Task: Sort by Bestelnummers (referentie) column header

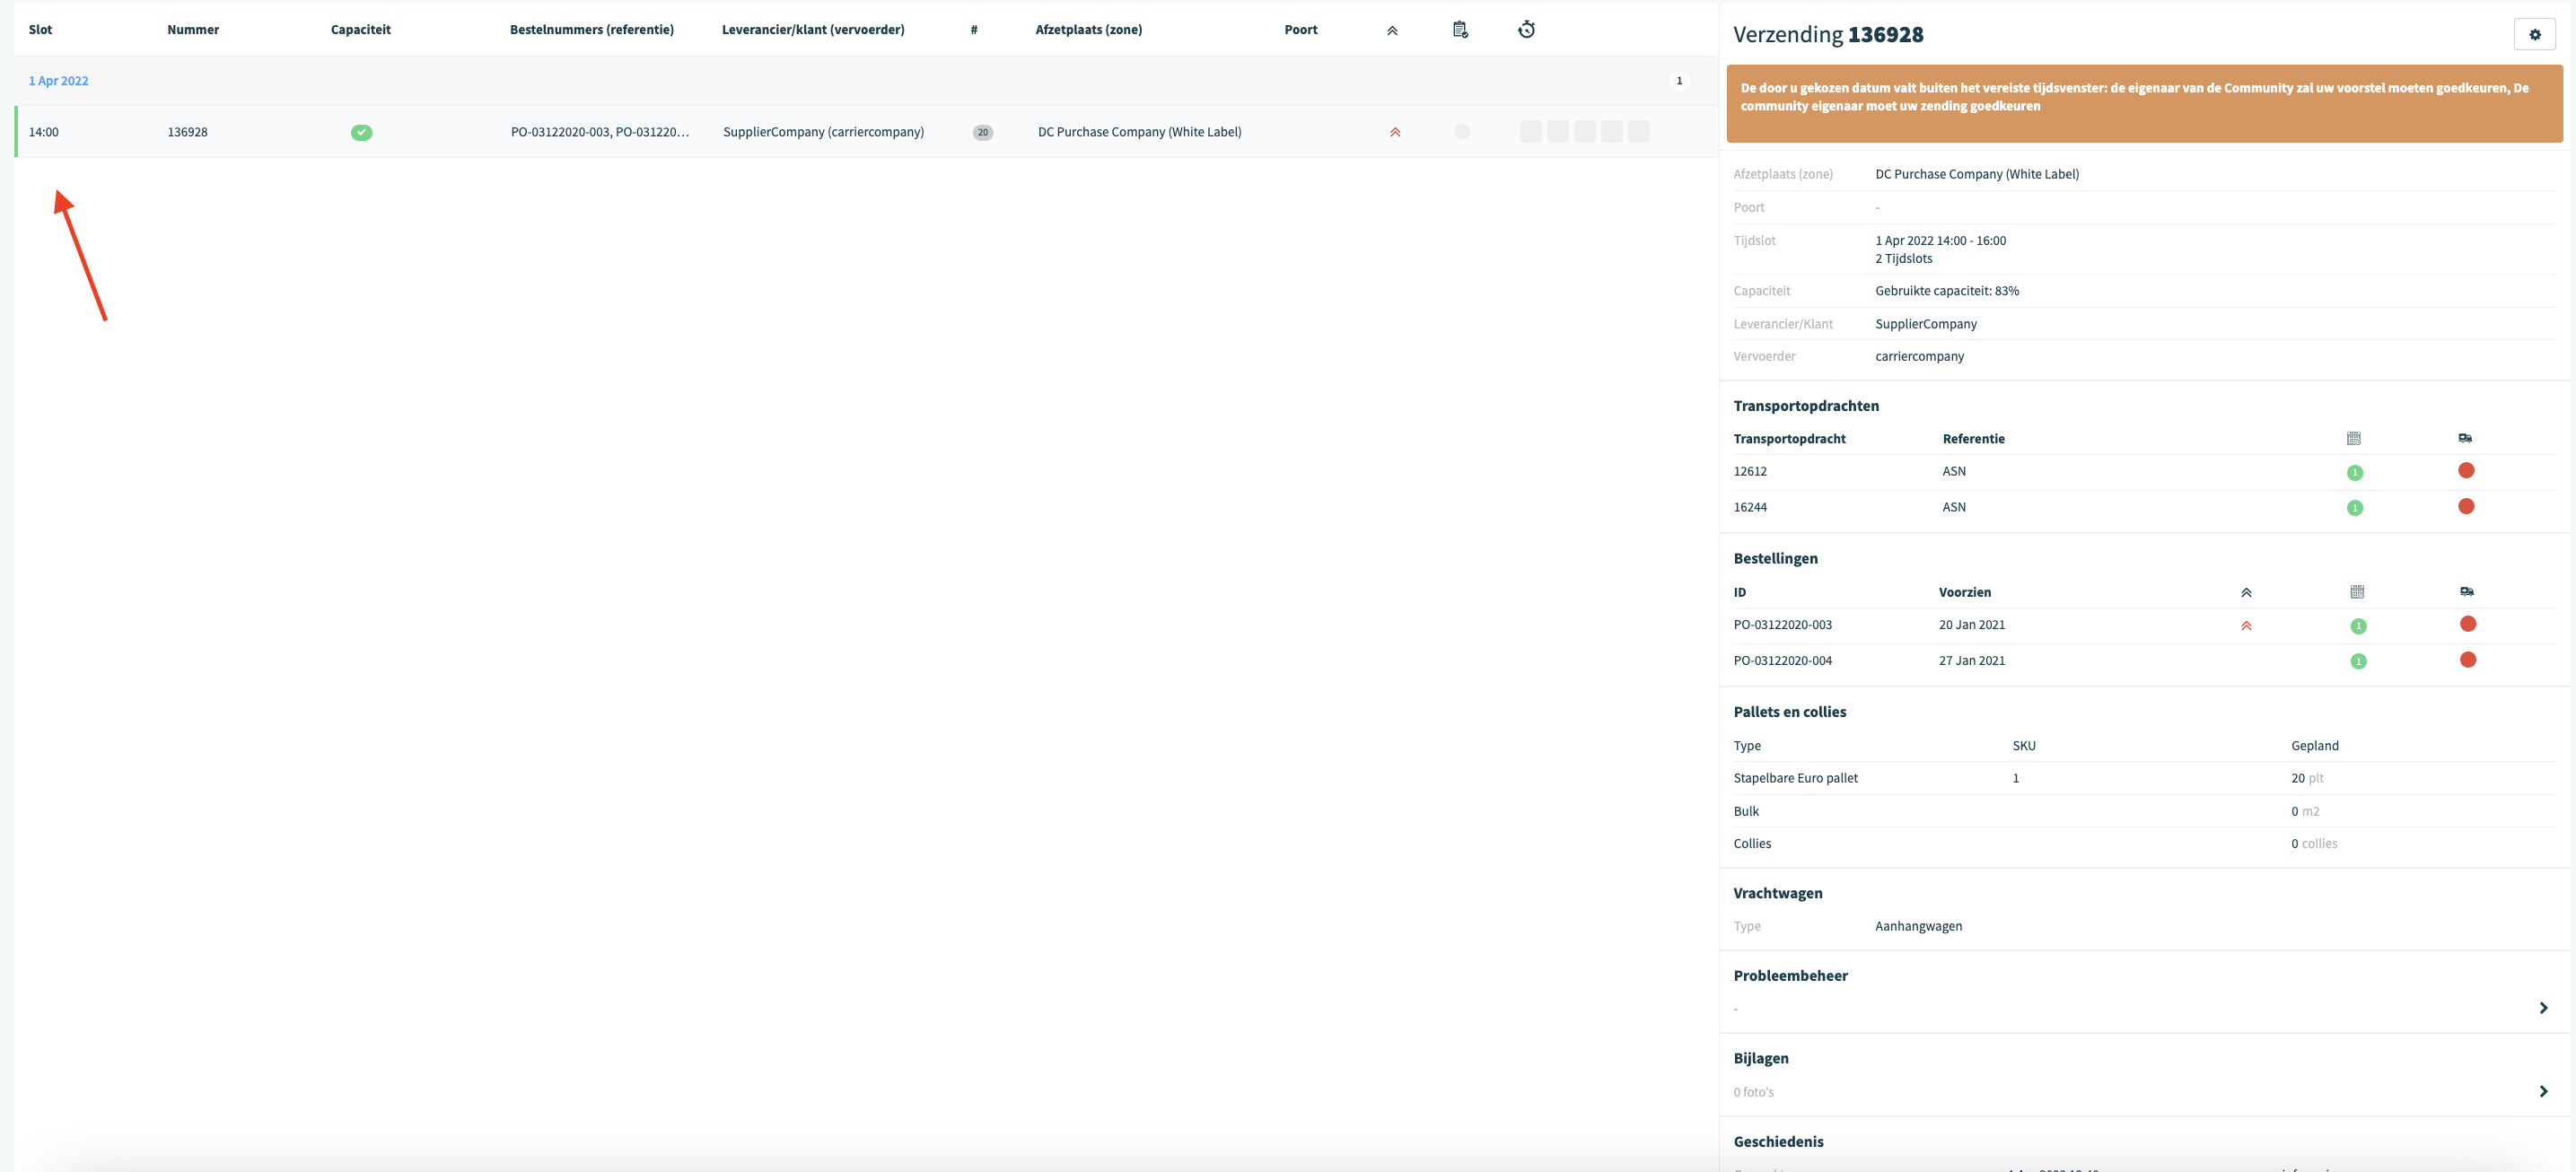Action: pyautogui.click(x=592, y=30)
